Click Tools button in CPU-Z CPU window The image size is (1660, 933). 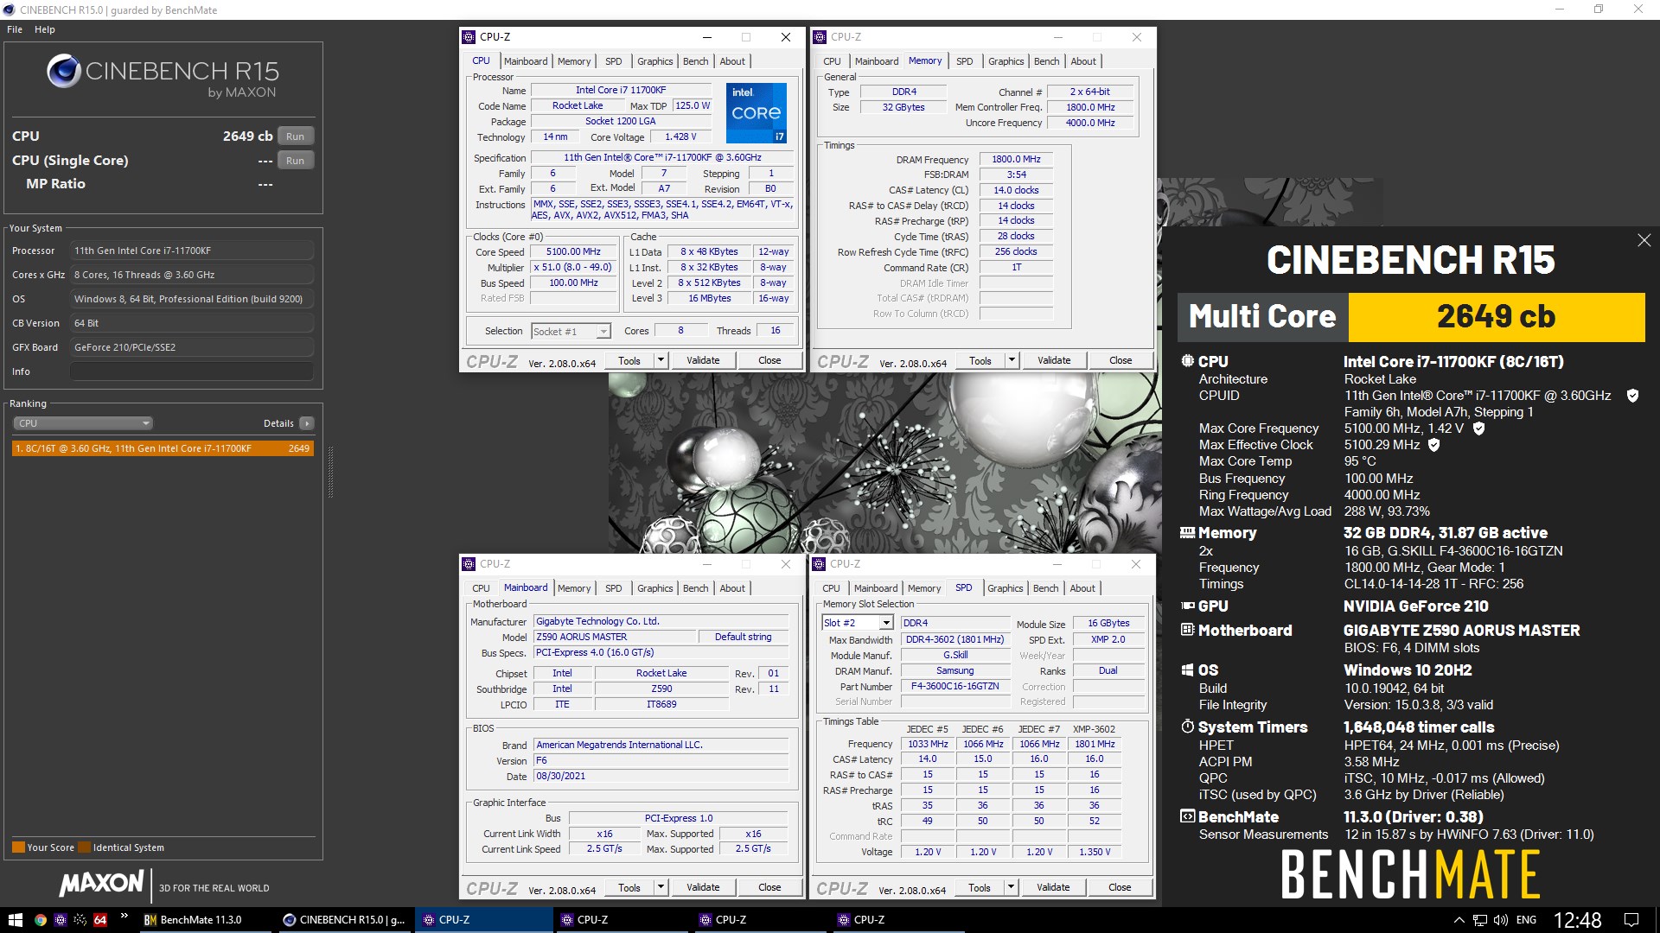(629, 360)
